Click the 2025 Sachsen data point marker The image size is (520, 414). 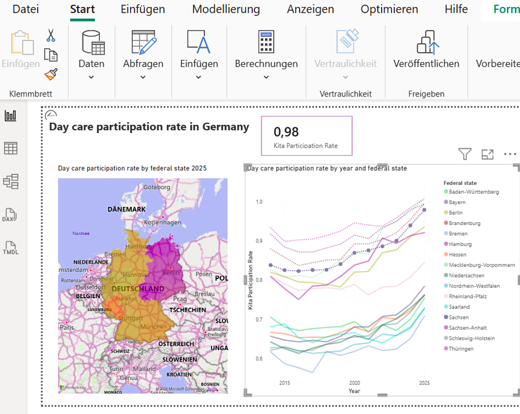424,210
